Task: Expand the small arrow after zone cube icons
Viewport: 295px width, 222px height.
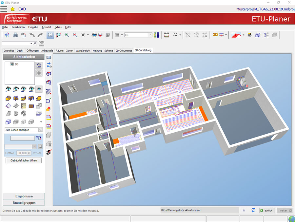Action: point(41,122)
